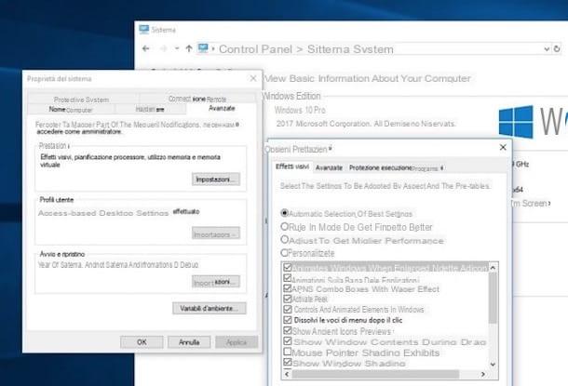The width and height of the screenshot is (568, 386).
Task: Toggle the Activate Peek checkbox
Action: click(288, 299)
